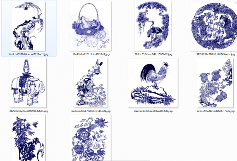Select the birds and peonies thumbnail be23e0dde87fe1b6cd1166d1.jpg

point(91,83)
